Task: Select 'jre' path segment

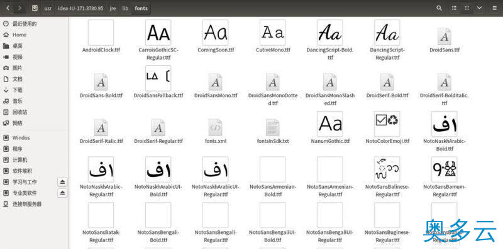Action: [113, 8]
